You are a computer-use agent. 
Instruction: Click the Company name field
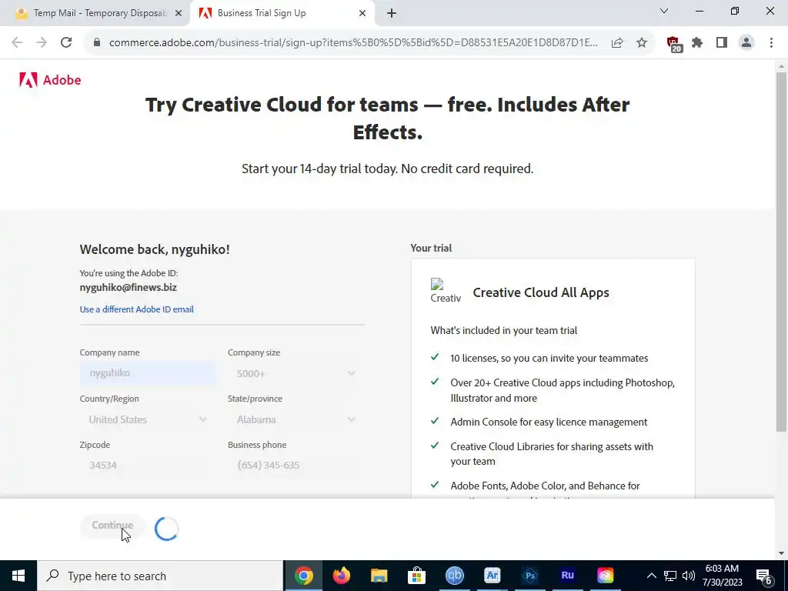(148, 373)
